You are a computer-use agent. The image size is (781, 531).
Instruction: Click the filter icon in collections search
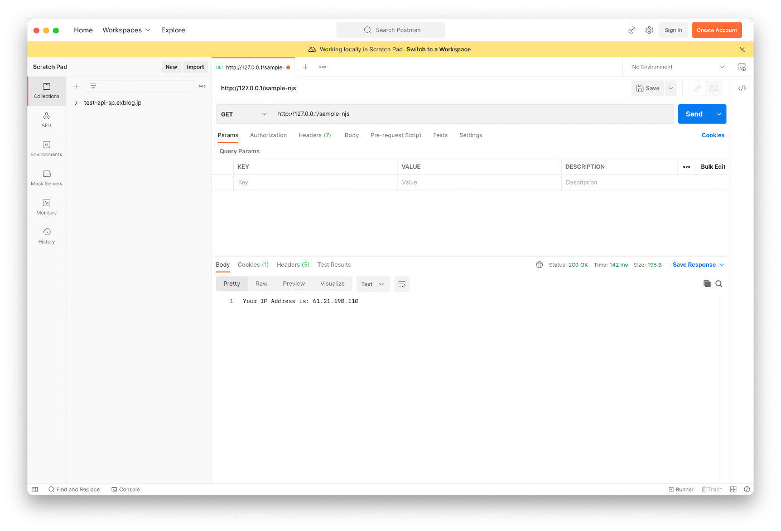pyautogui.click(x=93, y=86)
